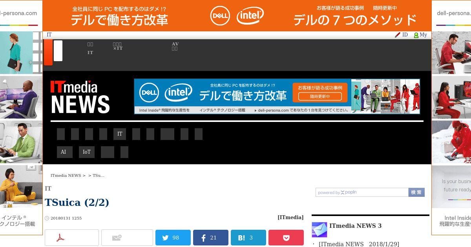
Task: Click the blue Dell Intel header banner ad
Action: pyautogui.click(x=277, y=96)
